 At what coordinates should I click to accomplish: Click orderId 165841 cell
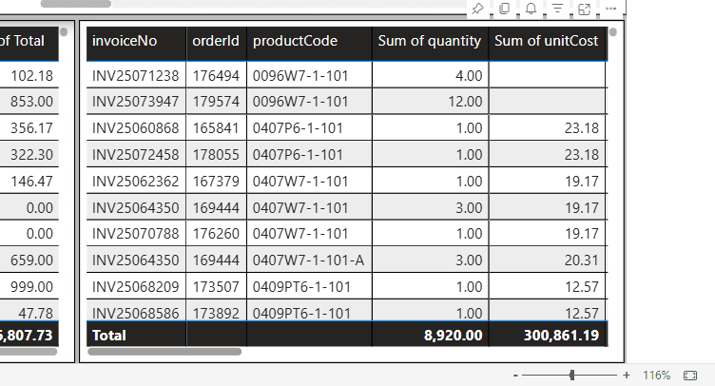click(216, 128)
